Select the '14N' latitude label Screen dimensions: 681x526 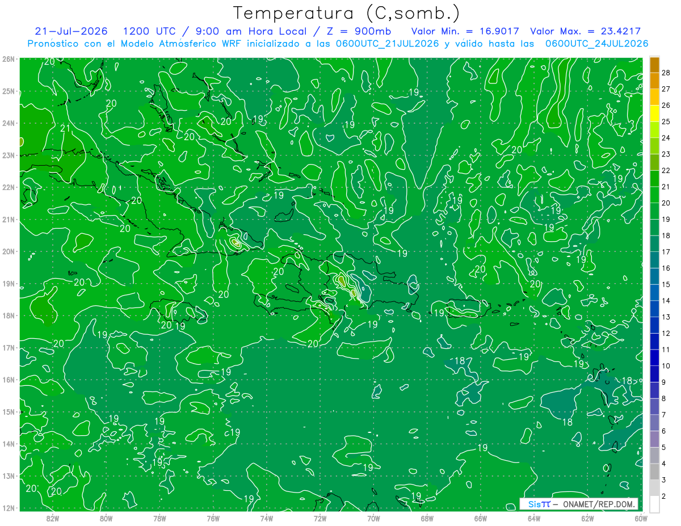click(x=8, y=444)
